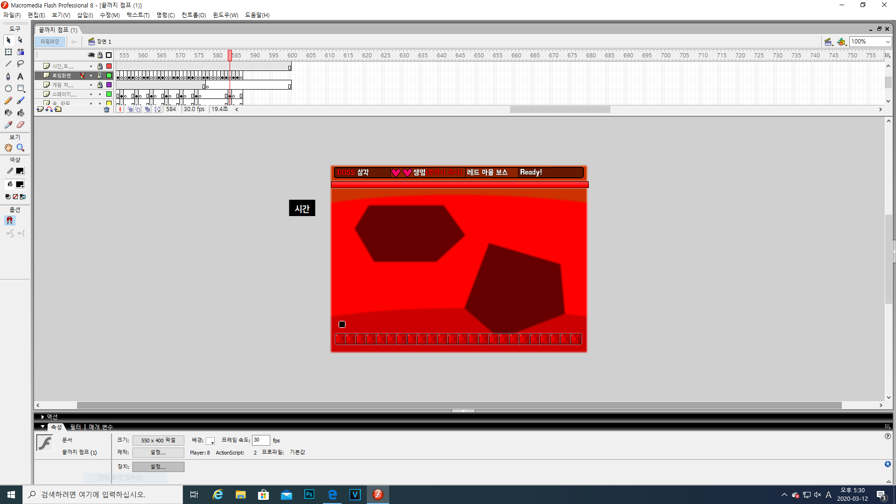The height and width of the screenshot is (504, 896).
Task: Select the Zoom magnifier tool
Action: tap(21, 147)
